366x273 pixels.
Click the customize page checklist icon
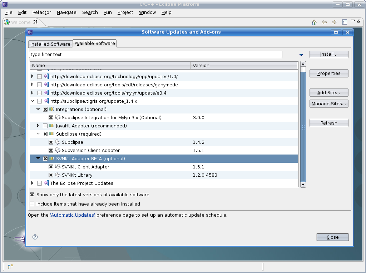[344, 22]
